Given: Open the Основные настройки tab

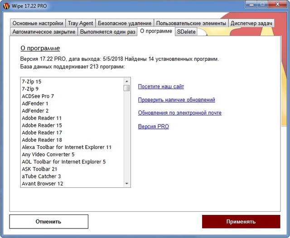Looking at the screenshot, I should [38, 23].
